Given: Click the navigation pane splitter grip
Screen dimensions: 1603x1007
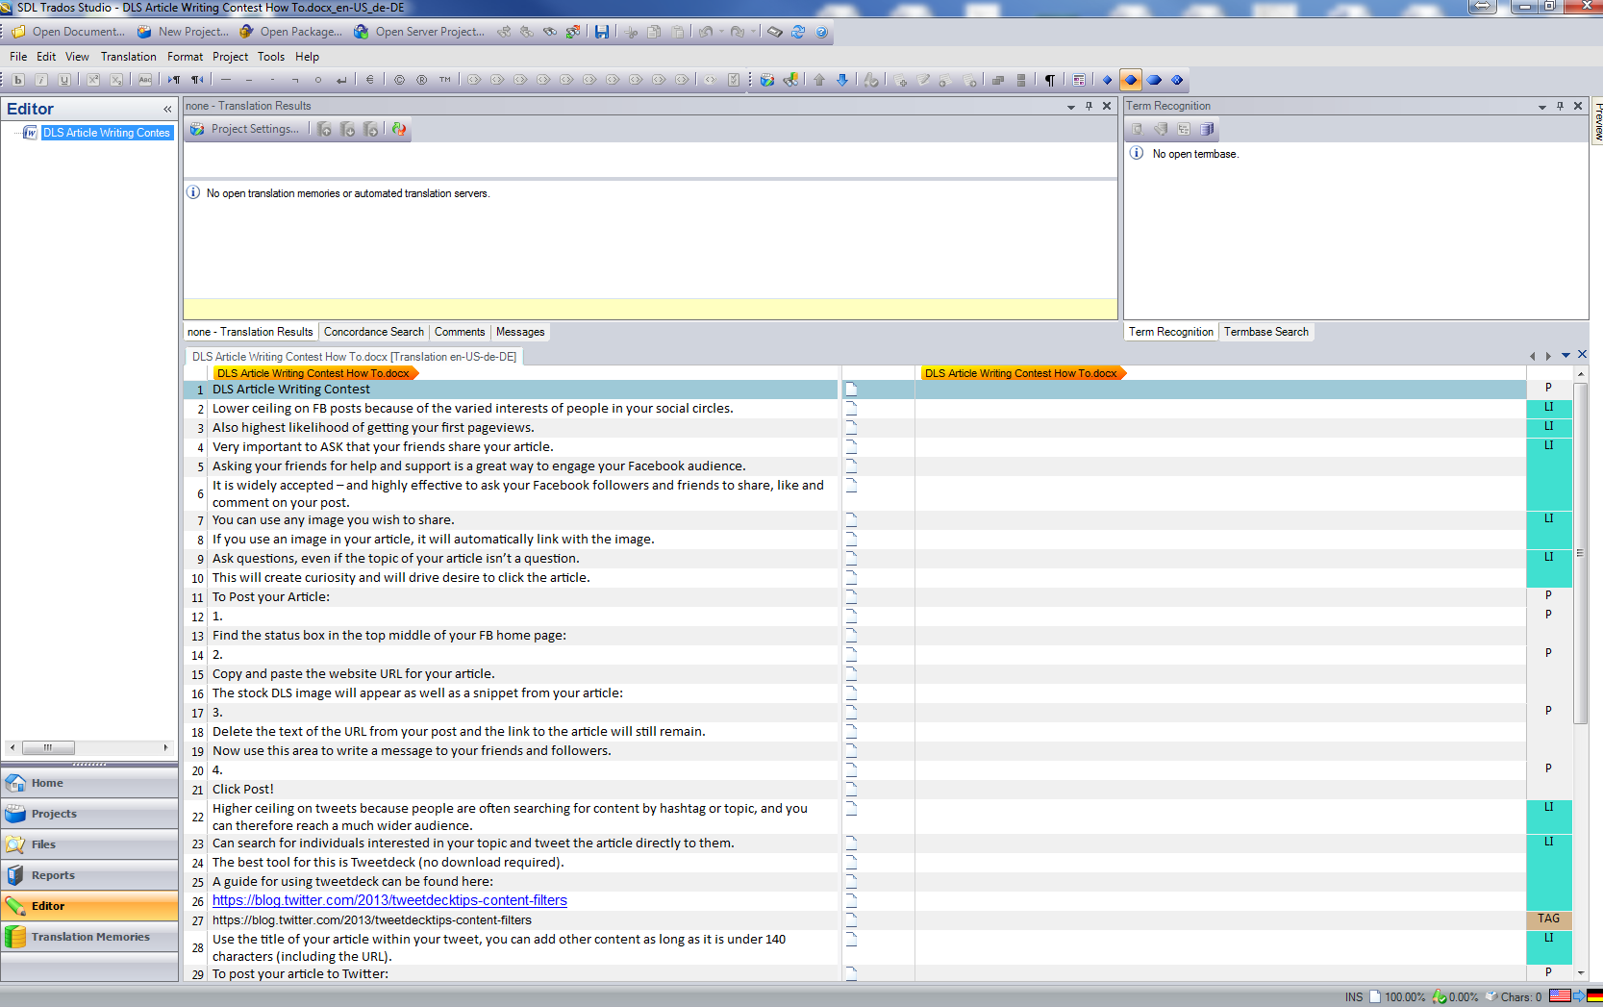Looking at the screenshot, I should click(89, 765).
